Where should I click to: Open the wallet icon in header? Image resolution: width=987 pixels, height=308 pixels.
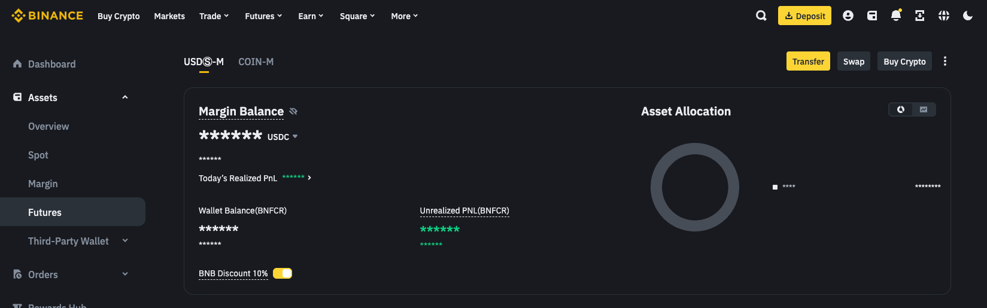872,16
